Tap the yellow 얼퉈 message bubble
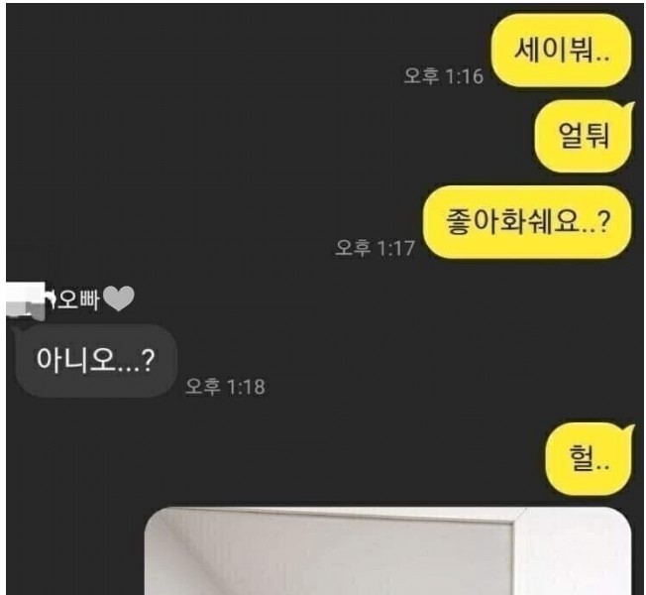646x595 pixels. point(584,136)
